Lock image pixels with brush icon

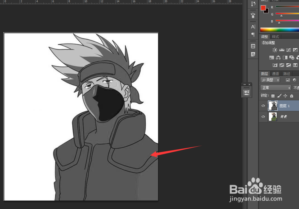pyautogui.click(x=279, y=96)
